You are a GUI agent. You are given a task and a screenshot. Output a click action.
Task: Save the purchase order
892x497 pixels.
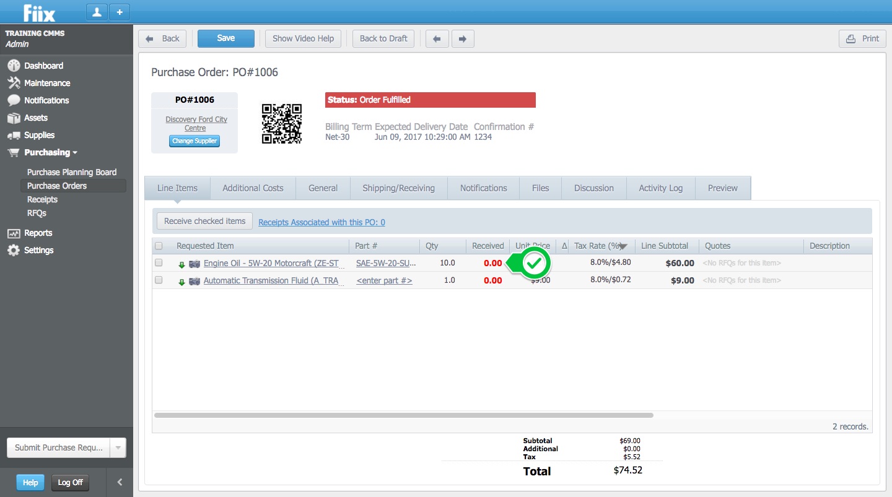point(226,38)
